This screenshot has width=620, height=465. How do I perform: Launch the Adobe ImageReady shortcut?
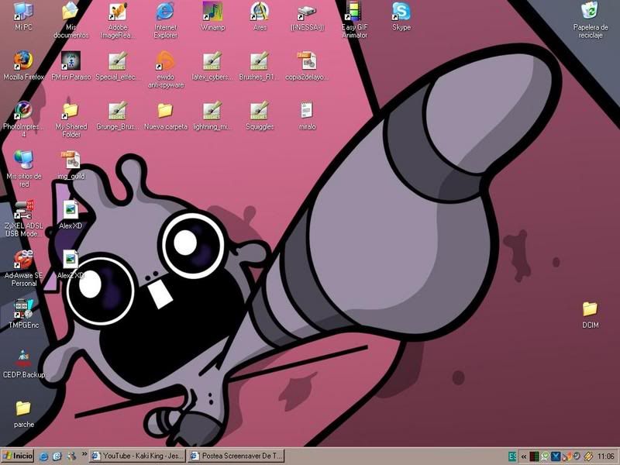[x=118, y=21]
